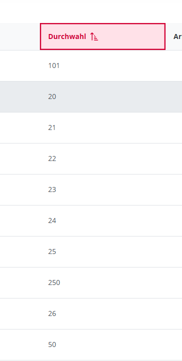Select the row with extension 50
The image size is (182, 361).
91,344
